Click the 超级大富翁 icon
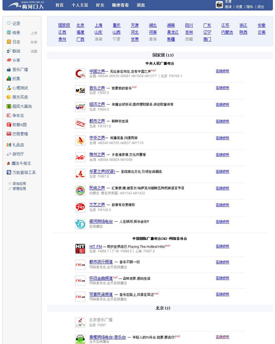 (9, 106)
